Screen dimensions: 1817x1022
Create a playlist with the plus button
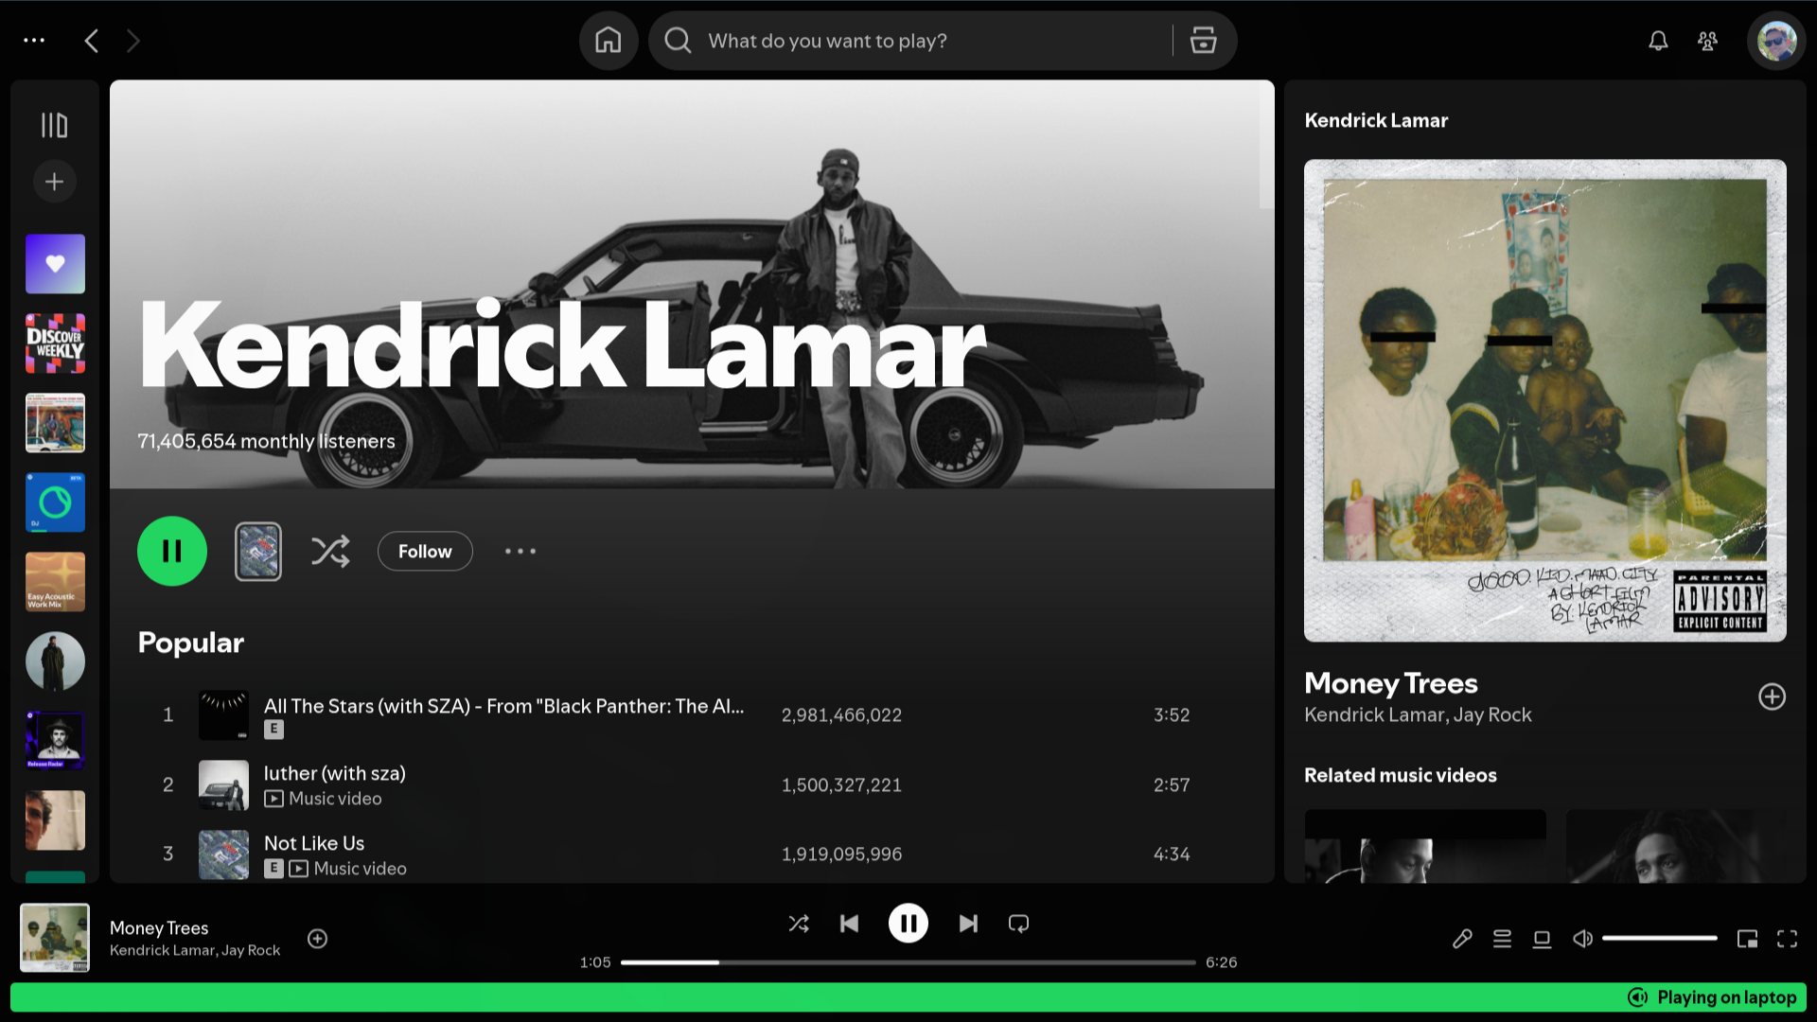pos(55,181)
